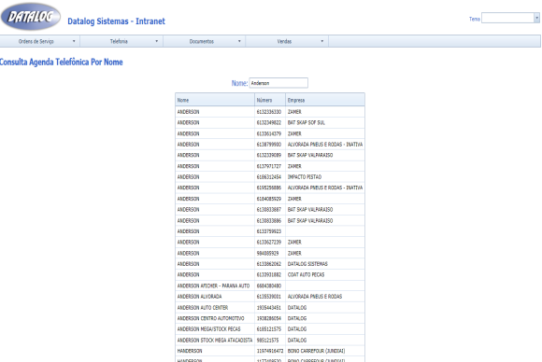Select the IMPACTO PISTAO cell
Screen dimensions: 542x362
click(325, 177)
